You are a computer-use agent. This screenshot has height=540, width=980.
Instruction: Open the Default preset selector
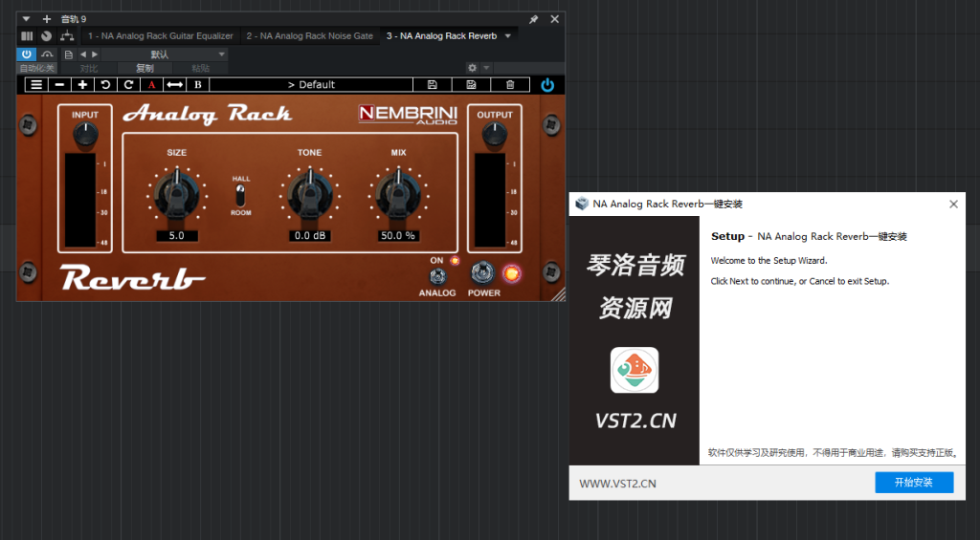311,85
